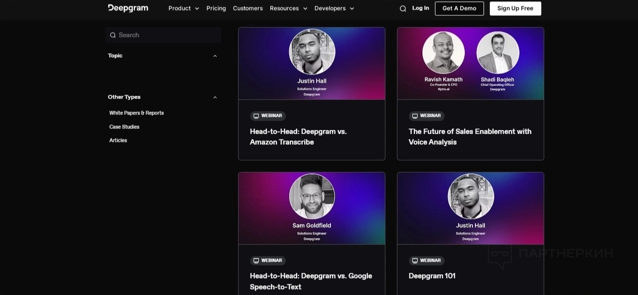Click the Log In link
638x295 pixels.
click(421, 8)
